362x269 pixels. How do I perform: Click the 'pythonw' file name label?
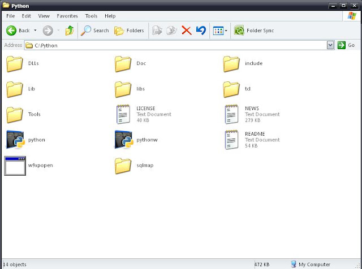pos(147,140)
